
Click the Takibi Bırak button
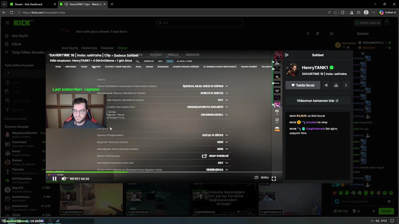pyautogui.click(x=303, y=85)
